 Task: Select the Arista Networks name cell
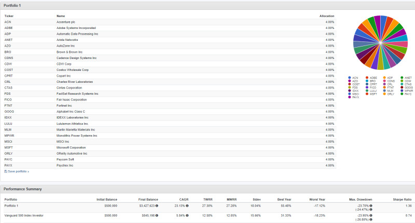pos(67,40)
